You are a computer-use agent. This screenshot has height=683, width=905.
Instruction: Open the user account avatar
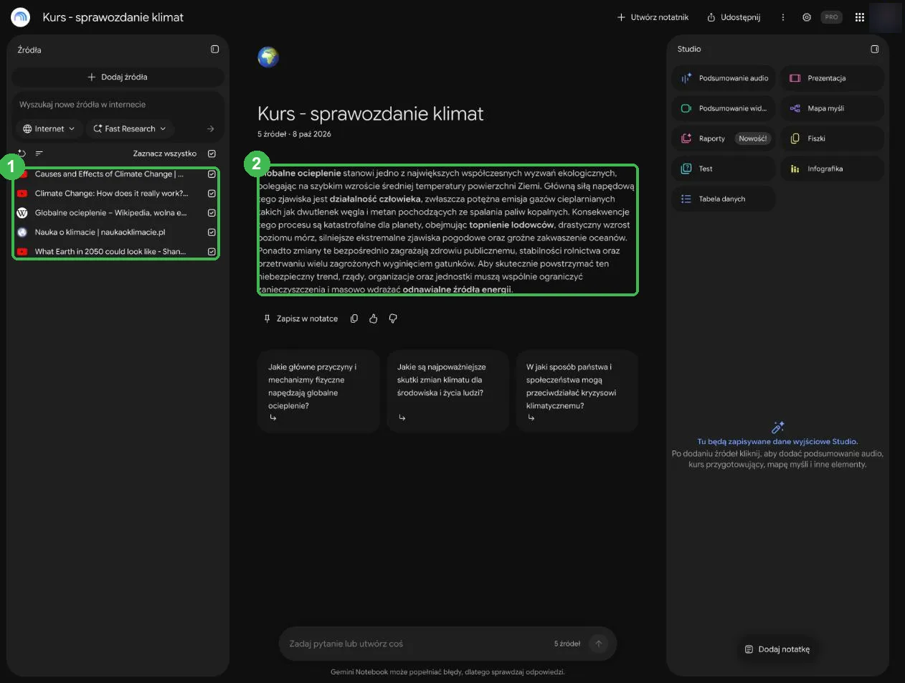pos(885,17)
